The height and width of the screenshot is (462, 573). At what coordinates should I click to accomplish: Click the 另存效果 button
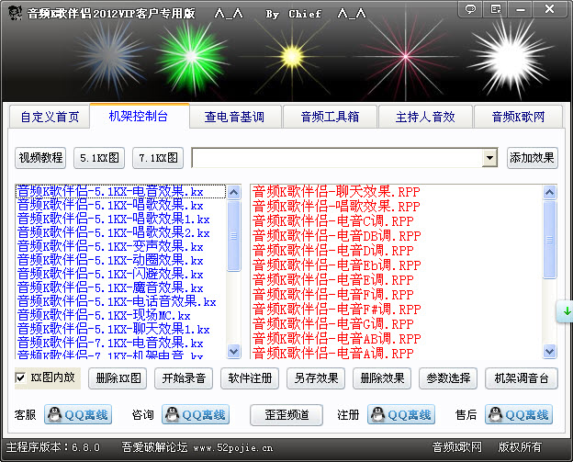point(316,378)
